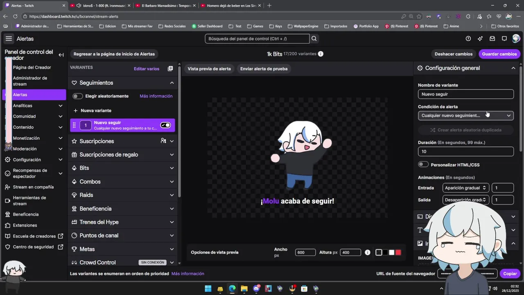Screen dimensions: 524x295
Task: Open Más información link beside Elegir aleatoriamente
Action: coord(156,96)
